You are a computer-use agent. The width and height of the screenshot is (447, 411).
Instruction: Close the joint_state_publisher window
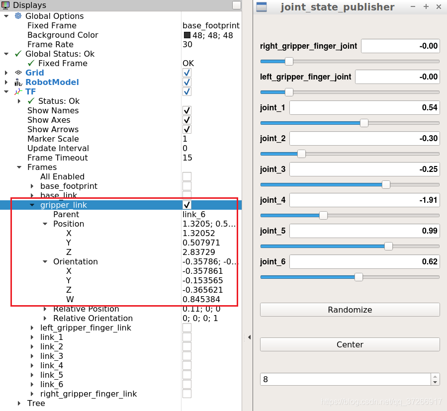[x=439, y=6]
